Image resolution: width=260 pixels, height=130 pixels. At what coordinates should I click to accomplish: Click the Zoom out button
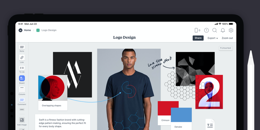227,38
